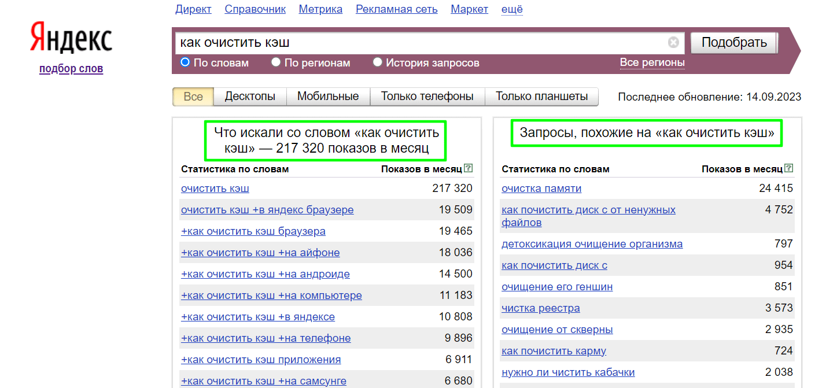Open the «очистка памяти» similar query
837x388 pixels.
pyautogui.click(x=541, y=189)
